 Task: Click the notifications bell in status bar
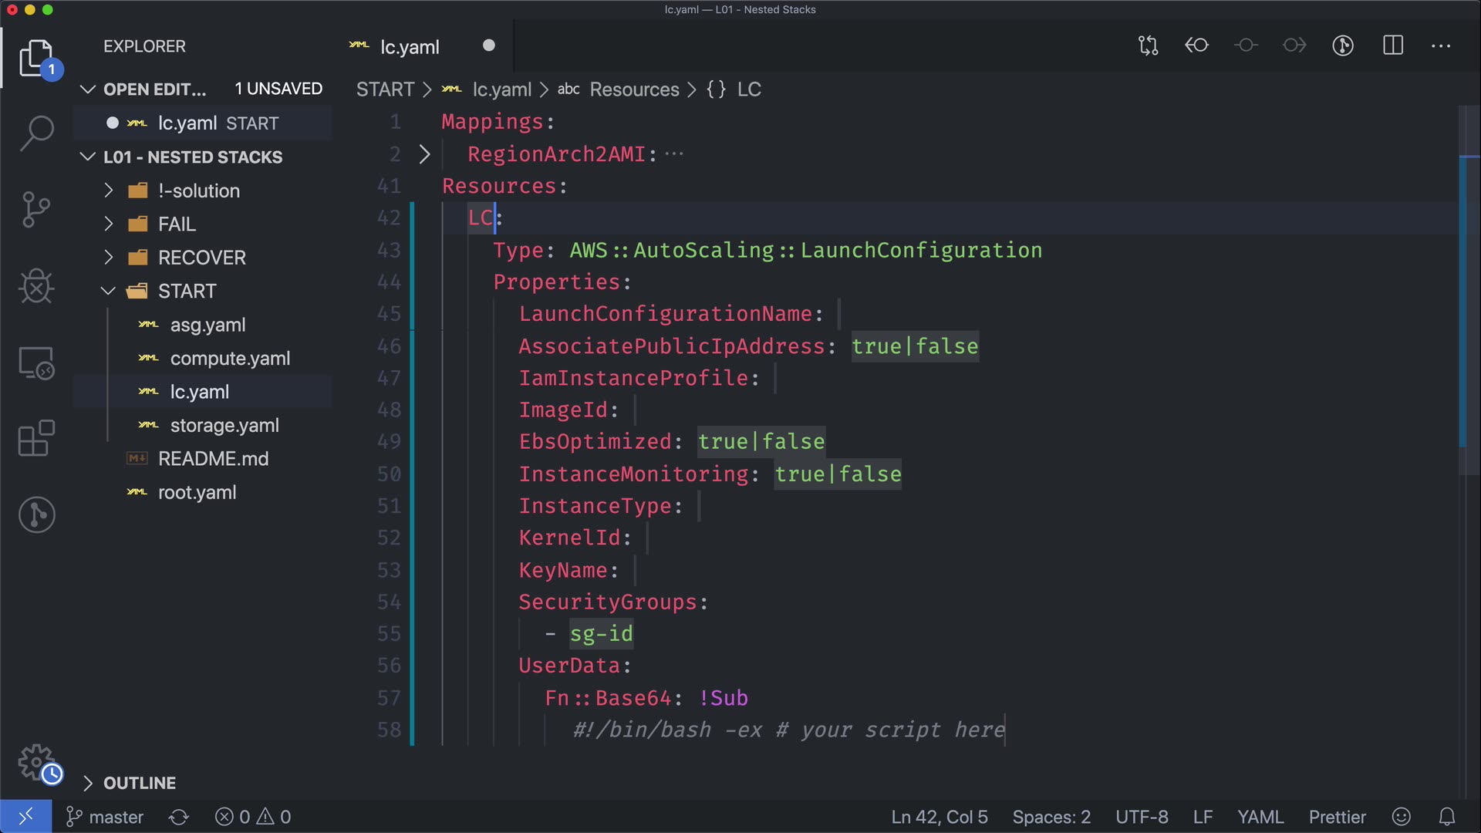[x=1447, y=817]
